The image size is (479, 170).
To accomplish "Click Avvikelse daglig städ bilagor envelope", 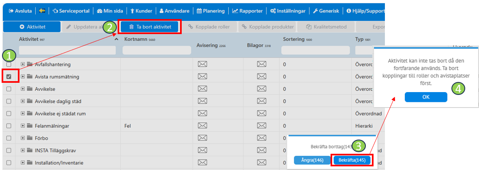I will coord(261,101).
